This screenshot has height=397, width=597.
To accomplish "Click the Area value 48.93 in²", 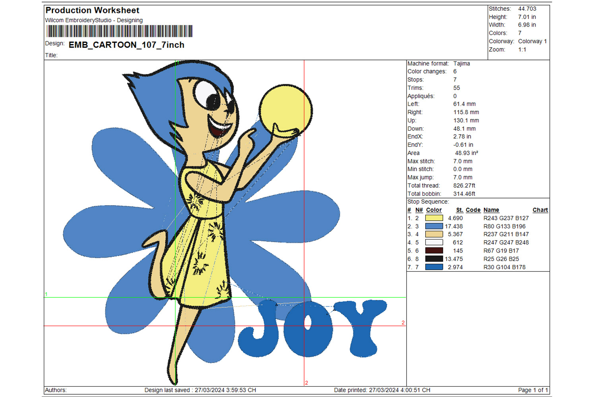I will [466, 153].
